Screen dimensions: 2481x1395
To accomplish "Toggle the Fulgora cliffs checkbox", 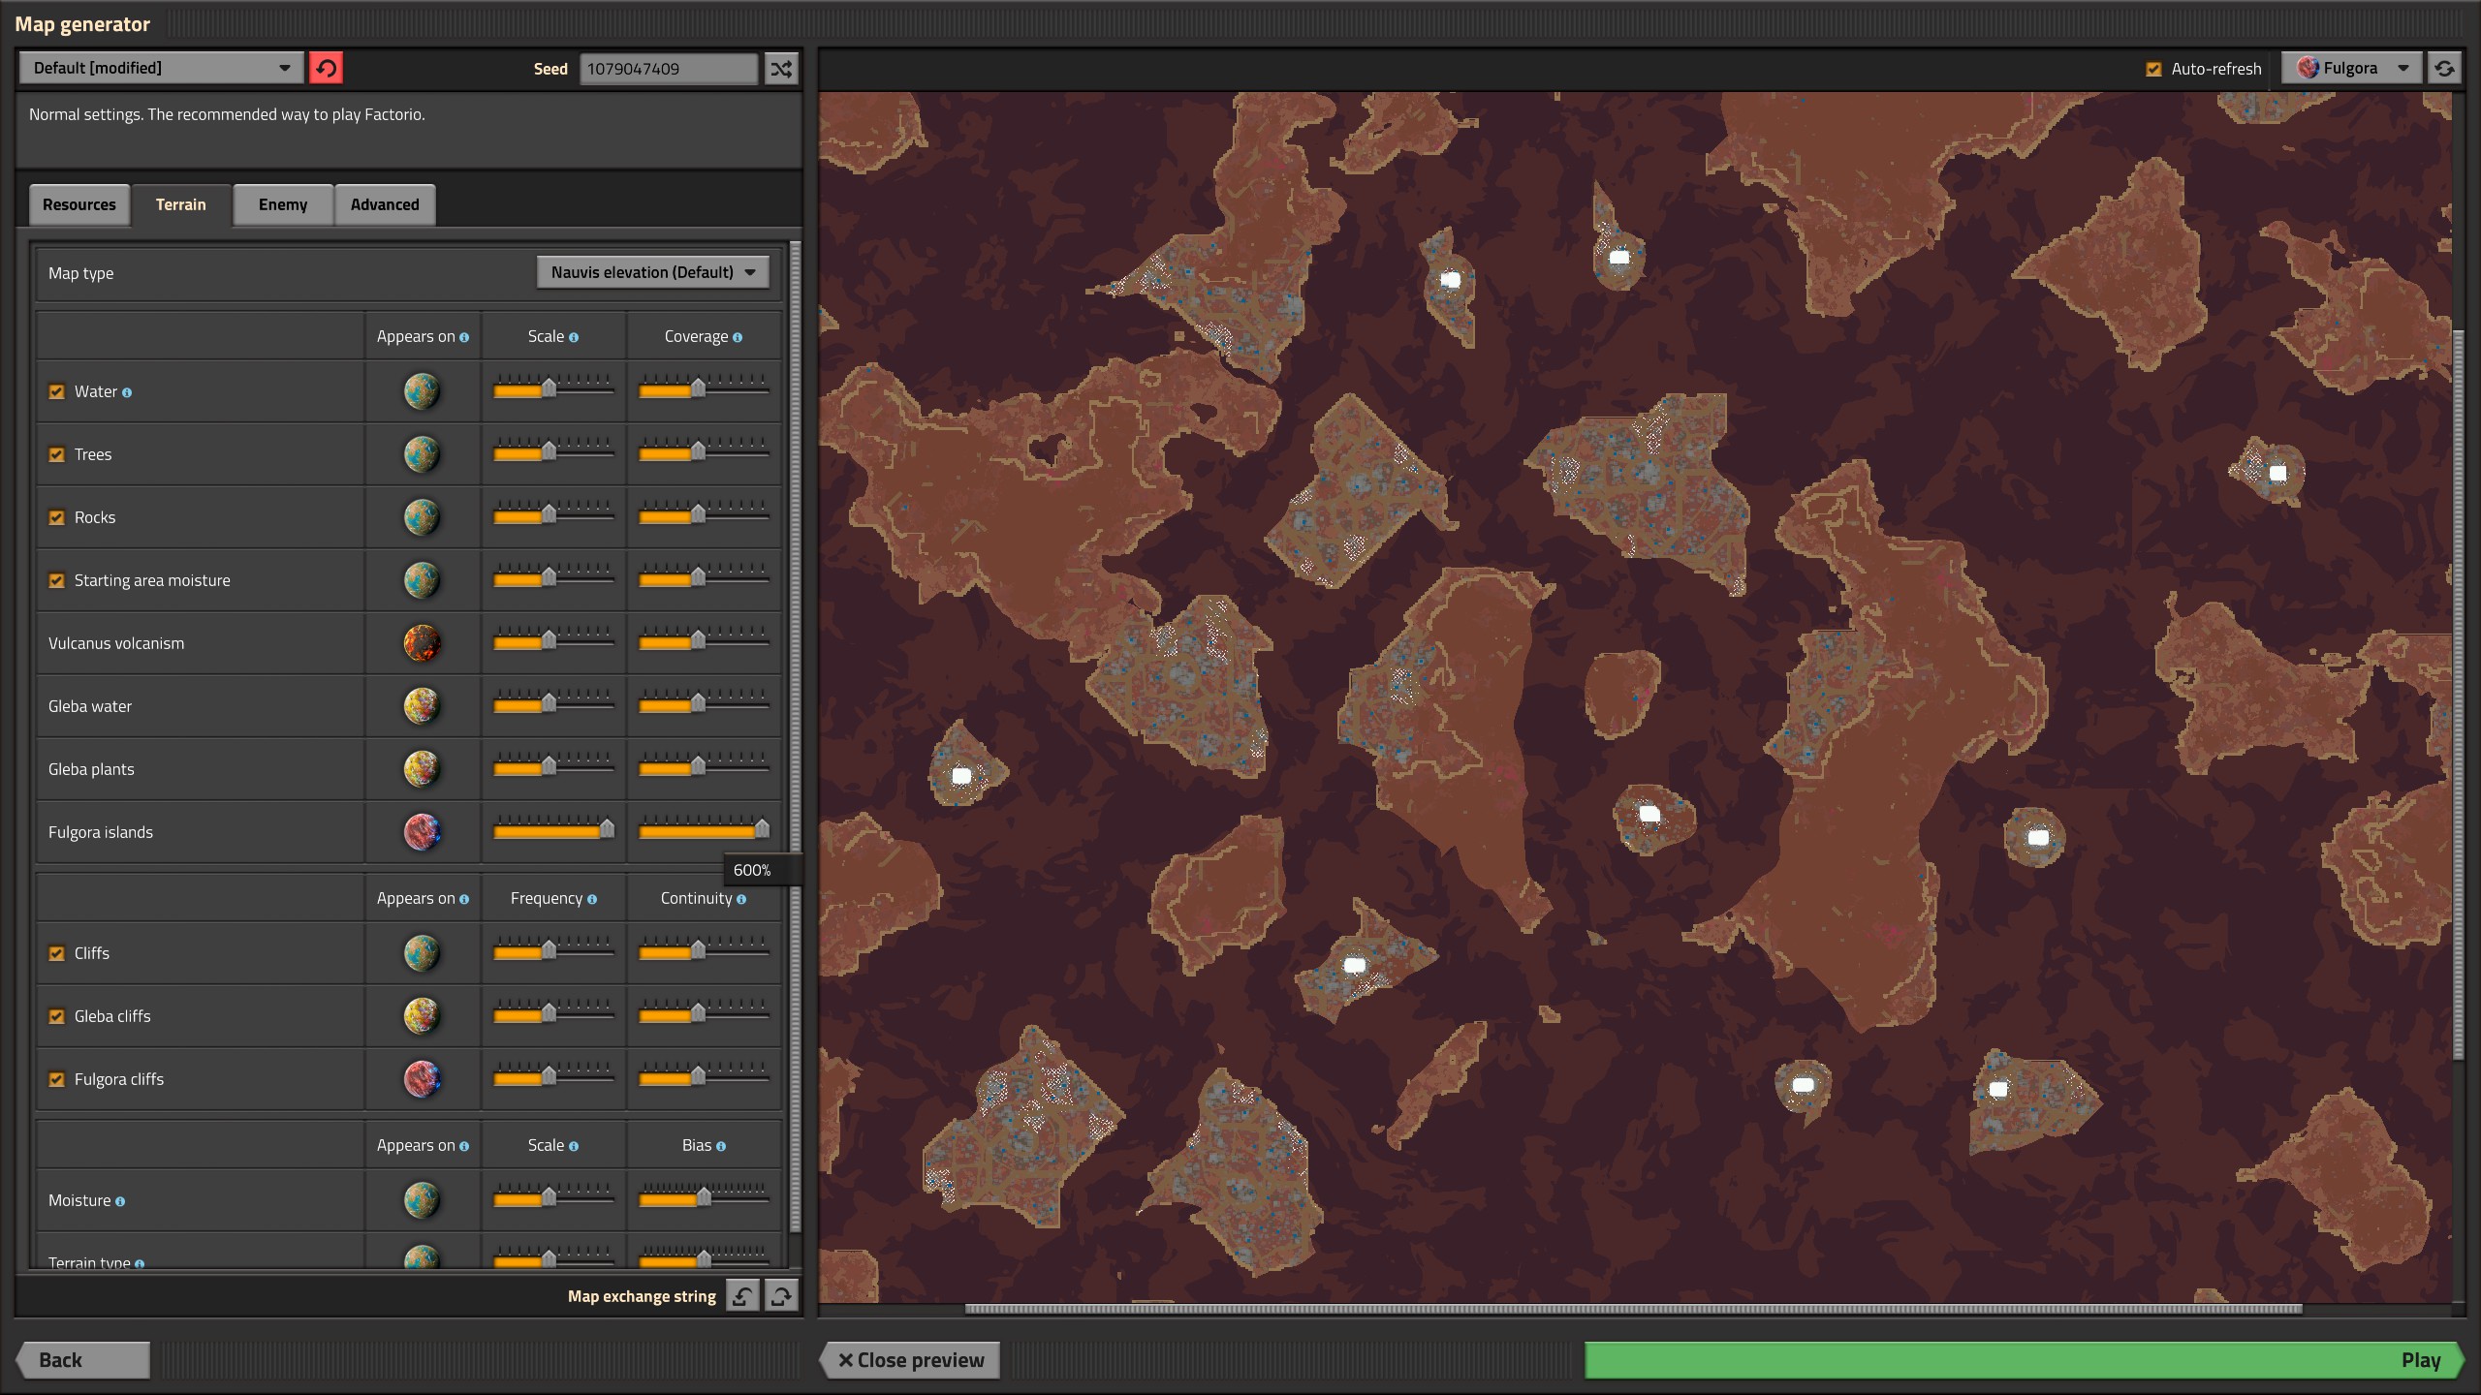I will (x=57, y=1079).
